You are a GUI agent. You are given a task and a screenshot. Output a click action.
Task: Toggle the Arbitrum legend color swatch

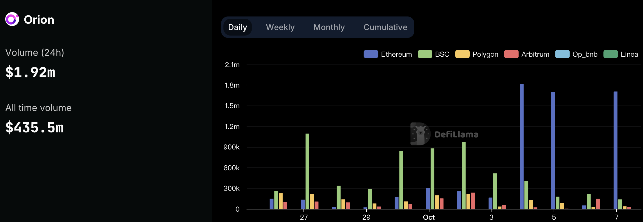tap(511, 54)
